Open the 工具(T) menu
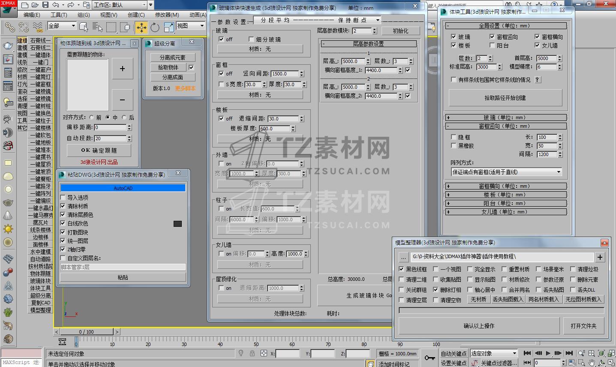The height and width of the screenshot is (367, 616). click(58, 15)
